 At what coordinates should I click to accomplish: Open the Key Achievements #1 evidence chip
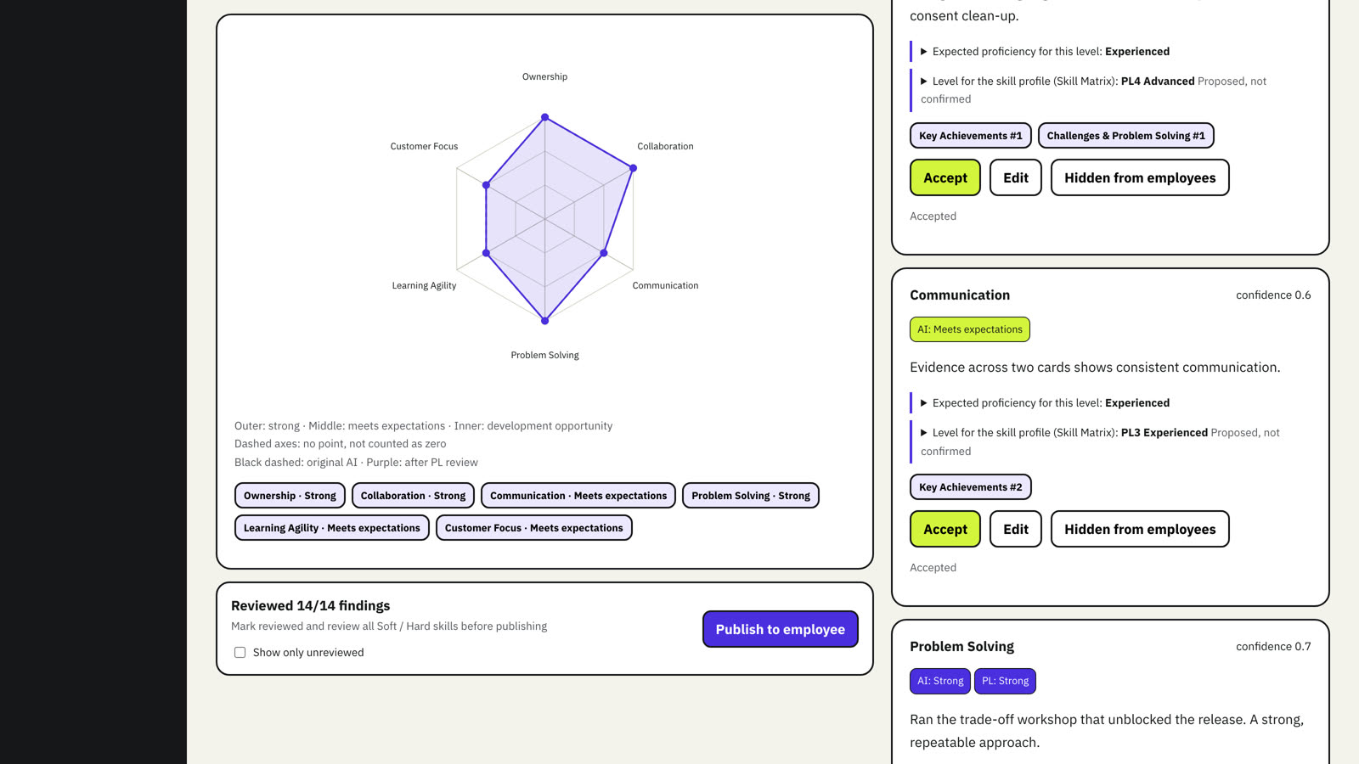click(x=971, y=136)
